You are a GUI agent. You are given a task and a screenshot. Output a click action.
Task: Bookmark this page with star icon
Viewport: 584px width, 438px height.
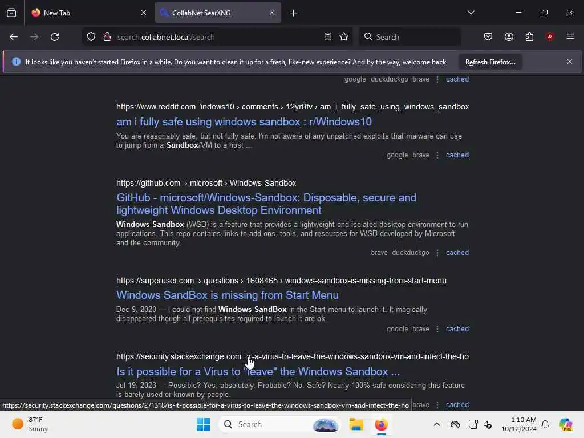click(x=344, y=37)
